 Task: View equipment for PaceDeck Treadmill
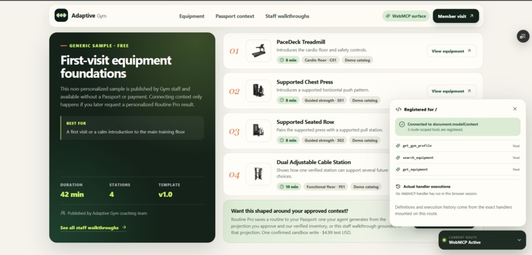click(451, 51)
